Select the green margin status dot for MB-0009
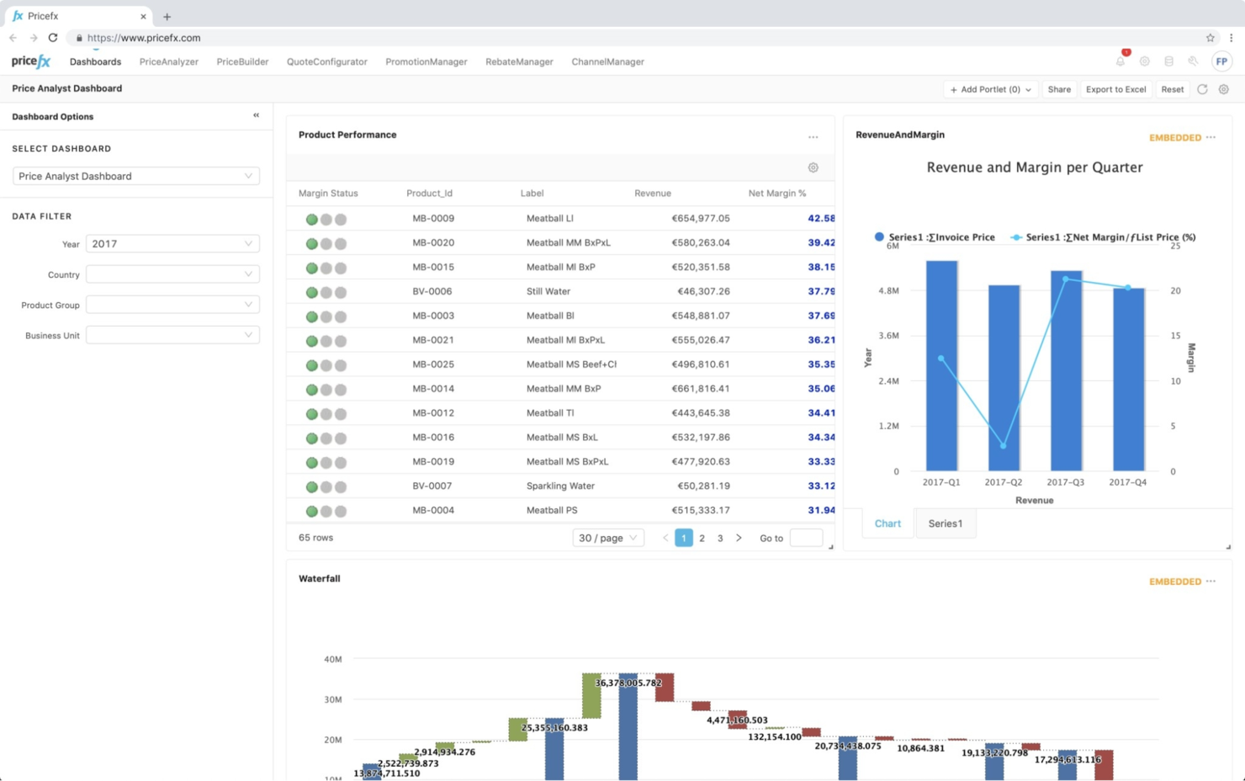Image resolution: width=1245 pixels, height=781 pixels. click(x=311, y=218)
